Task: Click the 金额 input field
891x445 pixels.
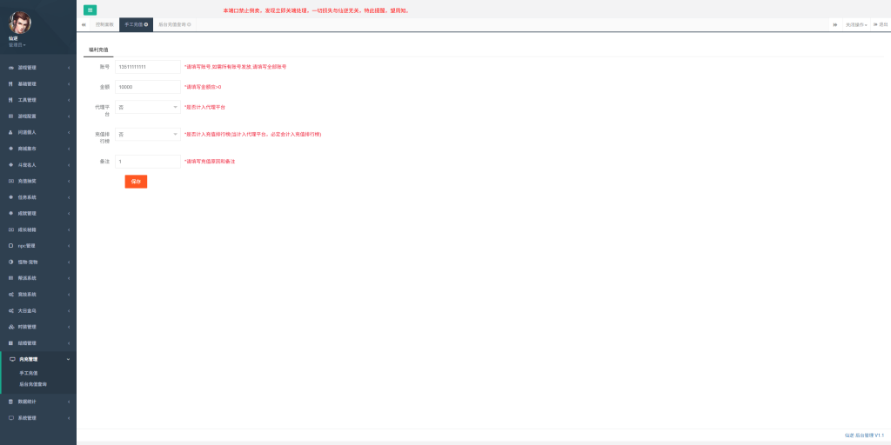Action: 147,87
